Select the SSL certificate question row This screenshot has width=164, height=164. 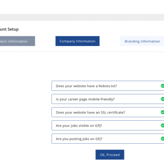pos(108,112)
